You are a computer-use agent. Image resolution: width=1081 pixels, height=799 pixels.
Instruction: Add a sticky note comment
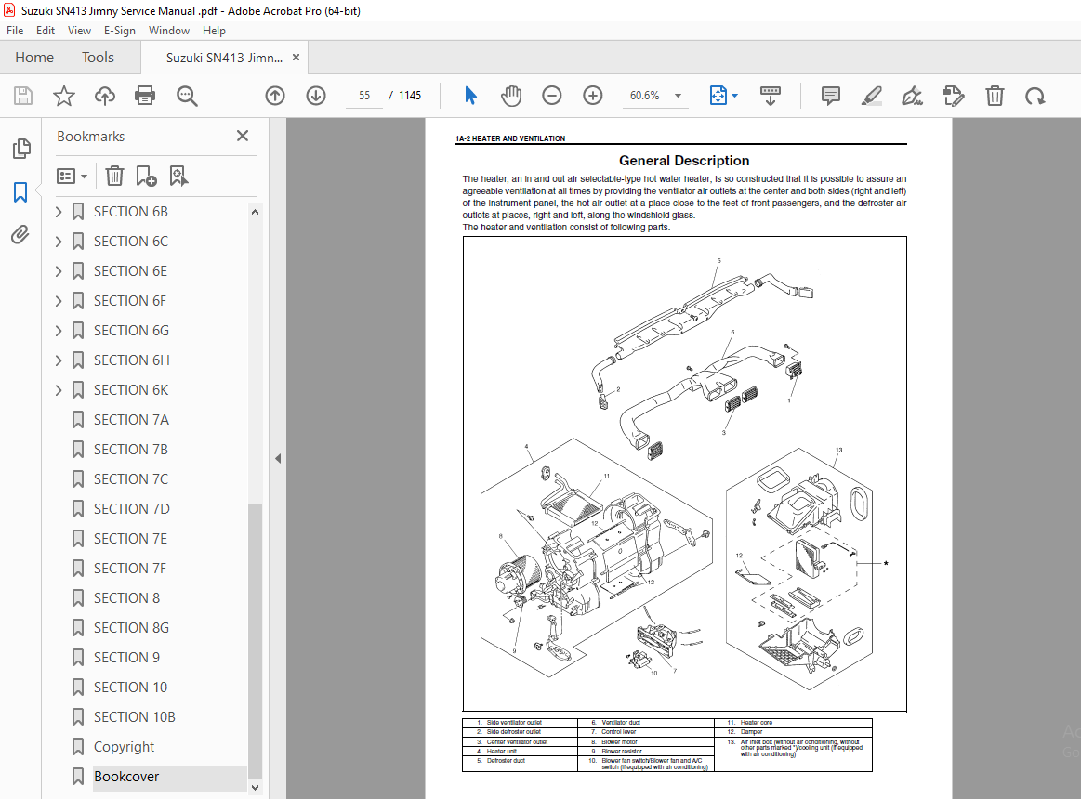pos(831,96)
